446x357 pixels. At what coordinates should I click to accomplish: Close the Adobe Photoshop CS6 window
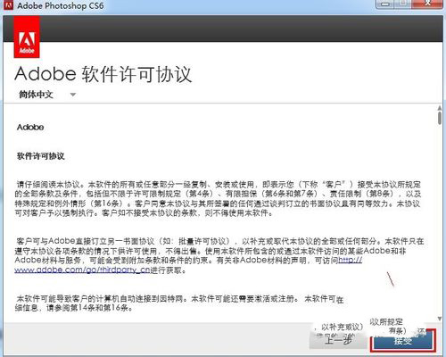coord(428,4)
